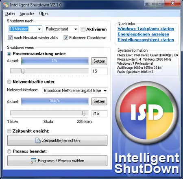Open the Datei menu

(x=10, y=13)
